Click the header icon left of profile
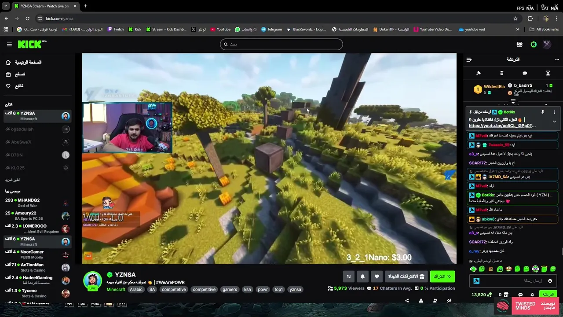Viewport: 563px width, 317px height. (x=519, y=44)
